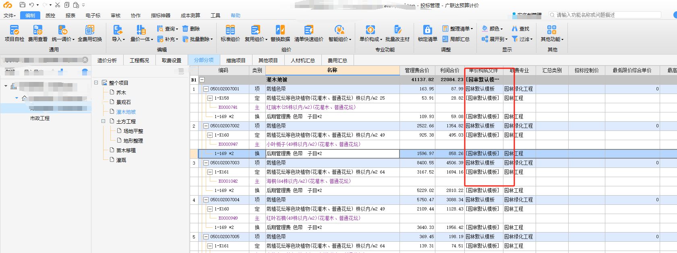
Task: Open the 指标神器 ribbon tab
Action: click(x=161, y=16)
